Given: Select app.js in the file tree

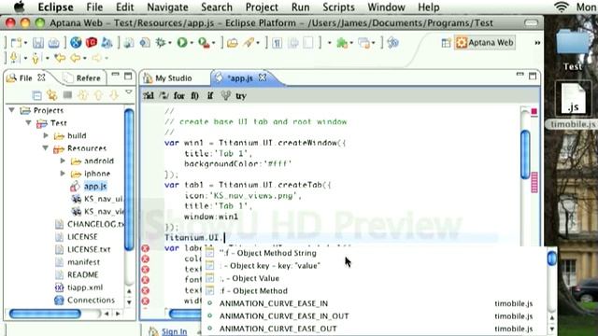Looking at the screenshot, I should 95,187.
